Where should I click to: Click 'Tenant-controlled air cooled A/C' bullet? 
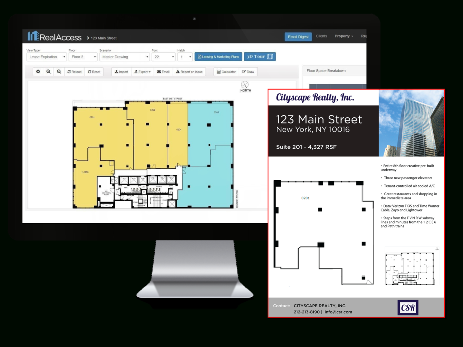pos(409,186)
